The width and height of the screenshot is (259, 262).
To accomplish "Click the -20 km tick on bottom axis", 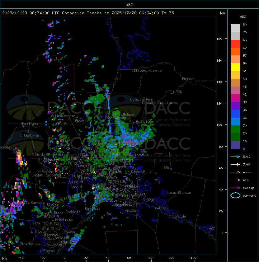I will click(42, 258).
